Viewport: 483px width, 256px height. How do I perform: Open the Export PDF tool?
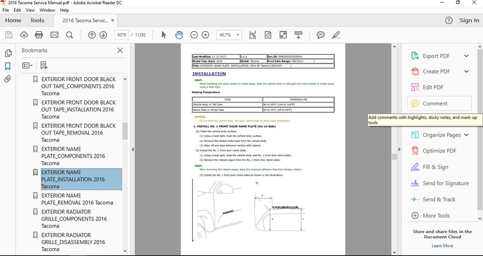click(x=436, y=56)
